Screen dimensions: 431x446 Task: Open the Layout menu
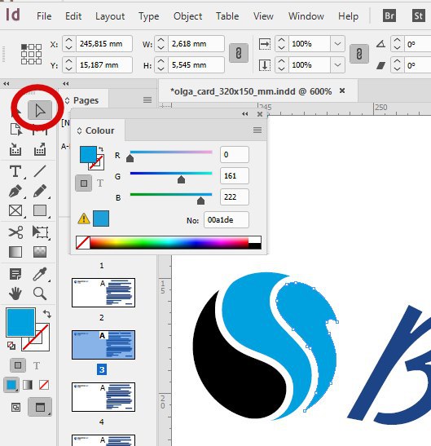pos(110,16)
